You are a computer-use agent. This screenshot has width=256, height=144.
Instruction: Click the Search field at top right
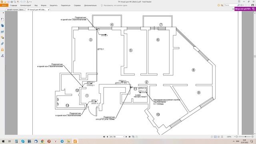[x=230, y=5]
